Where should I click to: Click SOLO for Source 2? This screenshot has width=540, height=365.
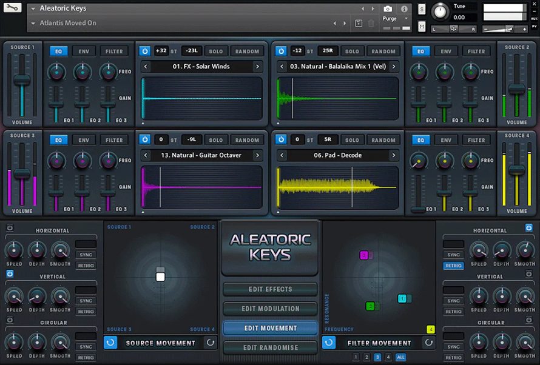pyautogui.click(x=352, y=52)
